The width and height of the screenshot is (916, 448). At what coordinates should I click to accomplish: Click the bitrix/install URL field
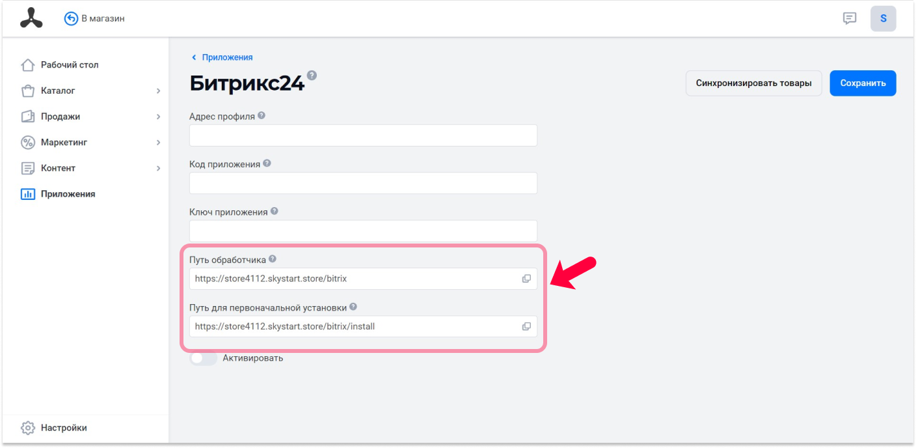coord(363,326)
